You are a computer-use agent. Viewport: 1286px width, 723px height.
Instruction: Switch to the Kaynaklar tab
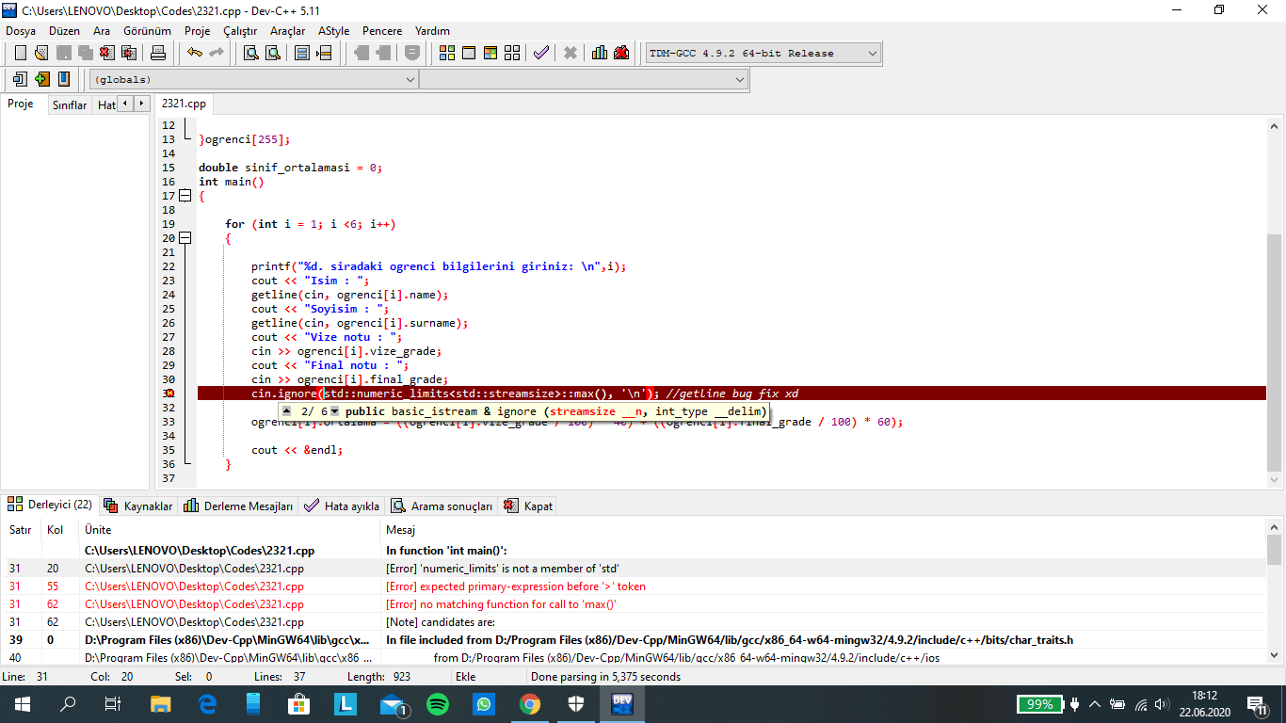point(138,506)
